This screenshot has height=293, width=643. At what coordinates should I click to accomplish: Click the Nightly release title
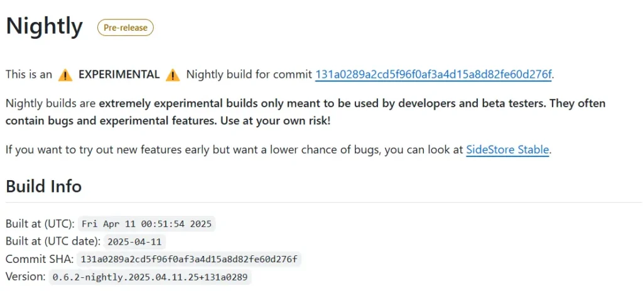(45, 26)
